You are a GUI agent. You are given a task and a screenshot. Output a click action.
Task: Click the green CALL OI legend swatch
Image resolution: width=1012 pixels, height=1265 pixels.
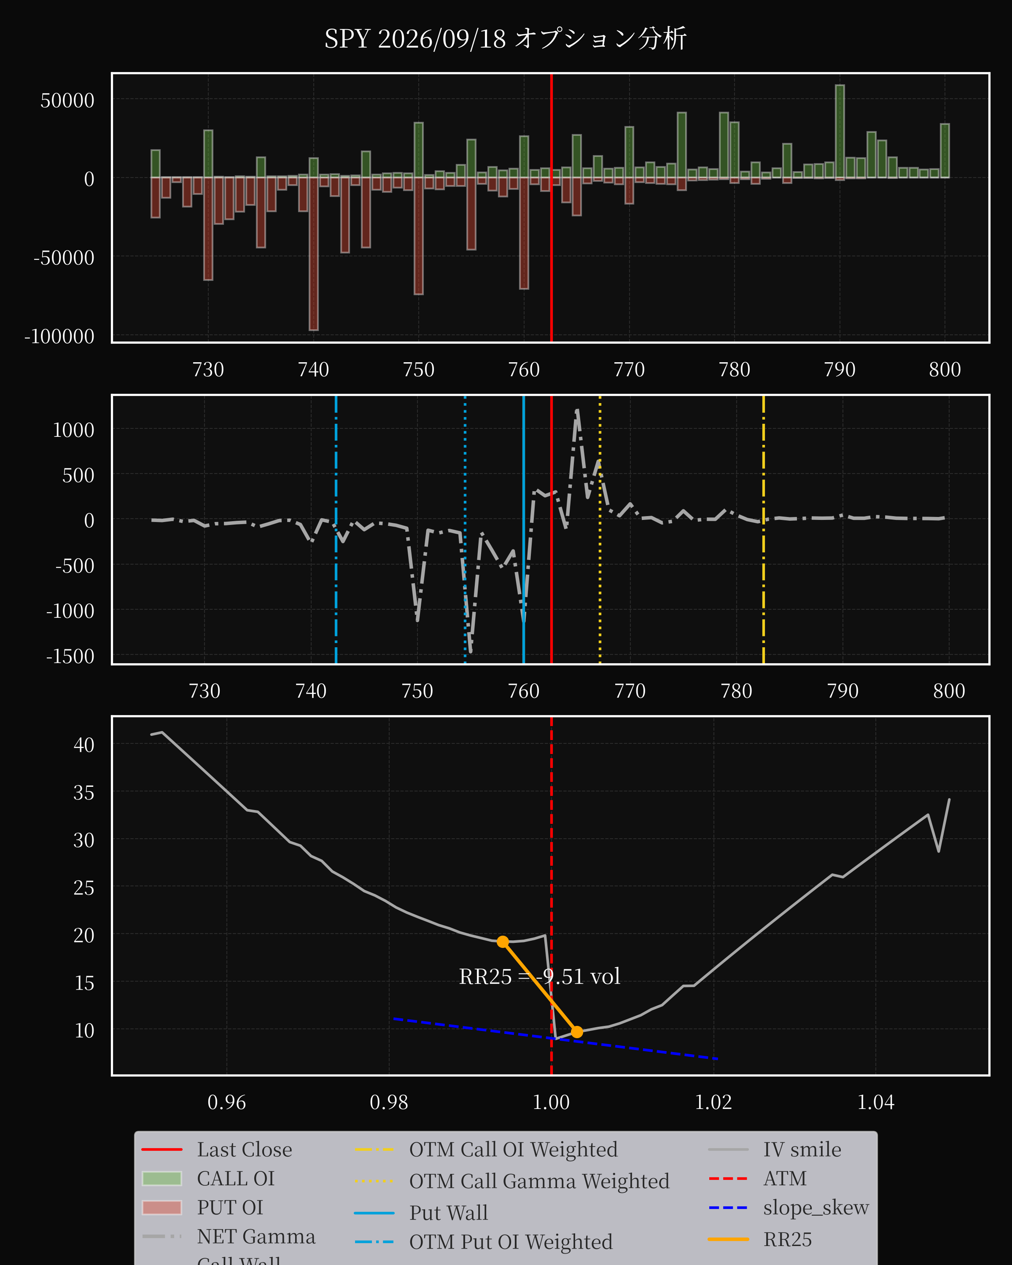click(162, 1178)
